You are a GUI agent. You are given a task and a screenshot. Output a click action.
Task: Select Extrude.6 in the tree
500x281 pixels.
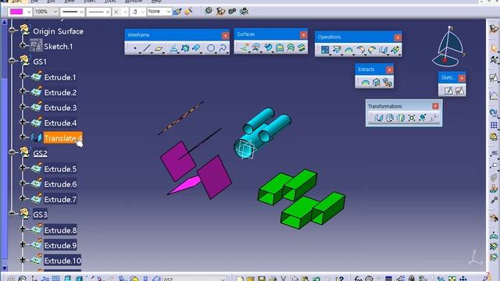pyautogui.click(x=60, y=184)
